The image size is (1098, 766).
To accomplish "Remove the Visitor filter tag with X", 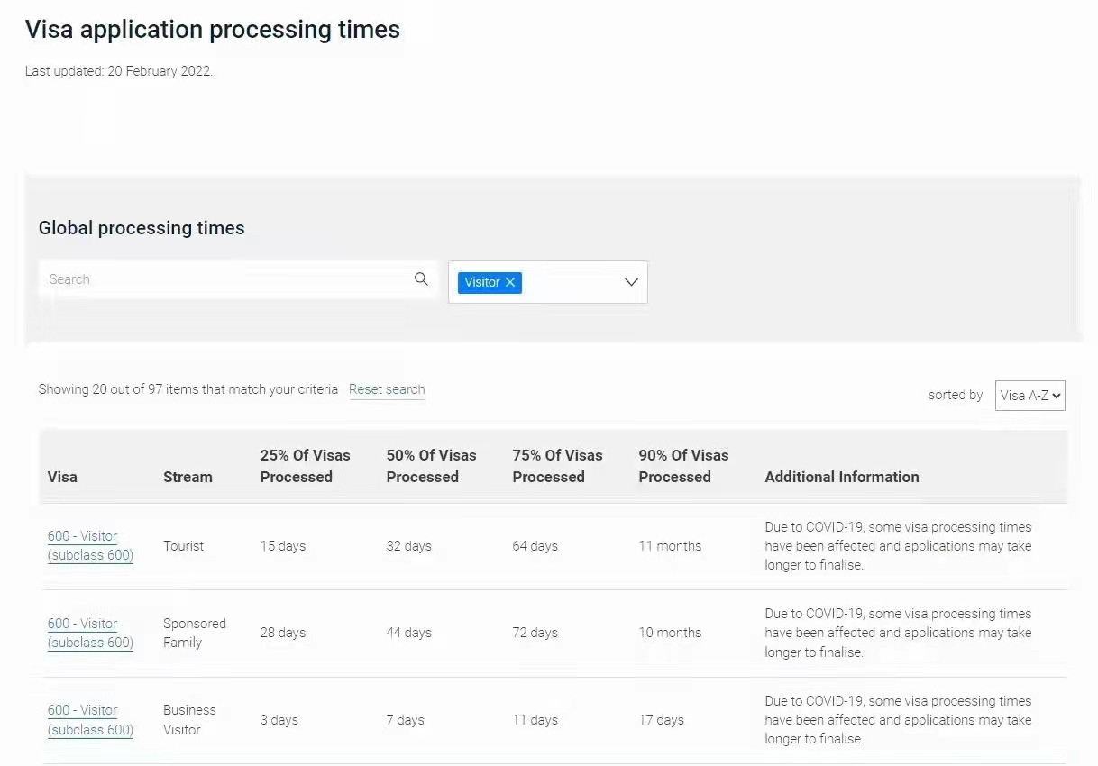I will [x=510, y=283].
